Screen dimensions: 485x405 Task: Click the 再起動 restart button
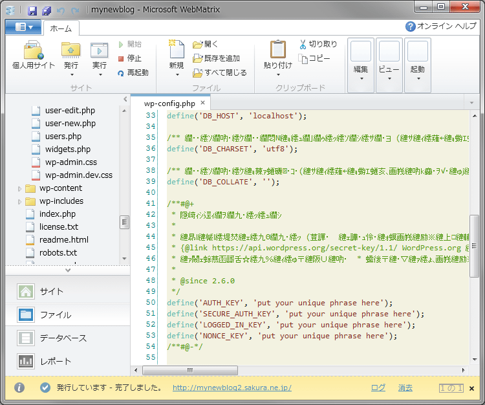[133, 72]
